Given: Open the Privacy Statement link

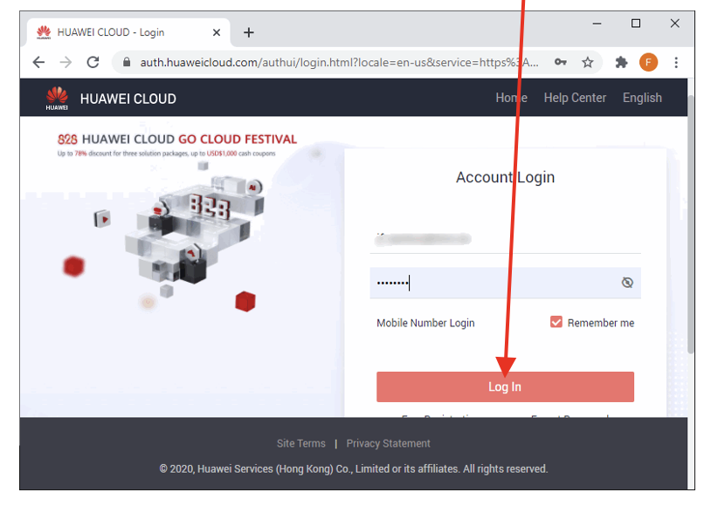Looking at the screenshot, I should click(x=388, y=443).
